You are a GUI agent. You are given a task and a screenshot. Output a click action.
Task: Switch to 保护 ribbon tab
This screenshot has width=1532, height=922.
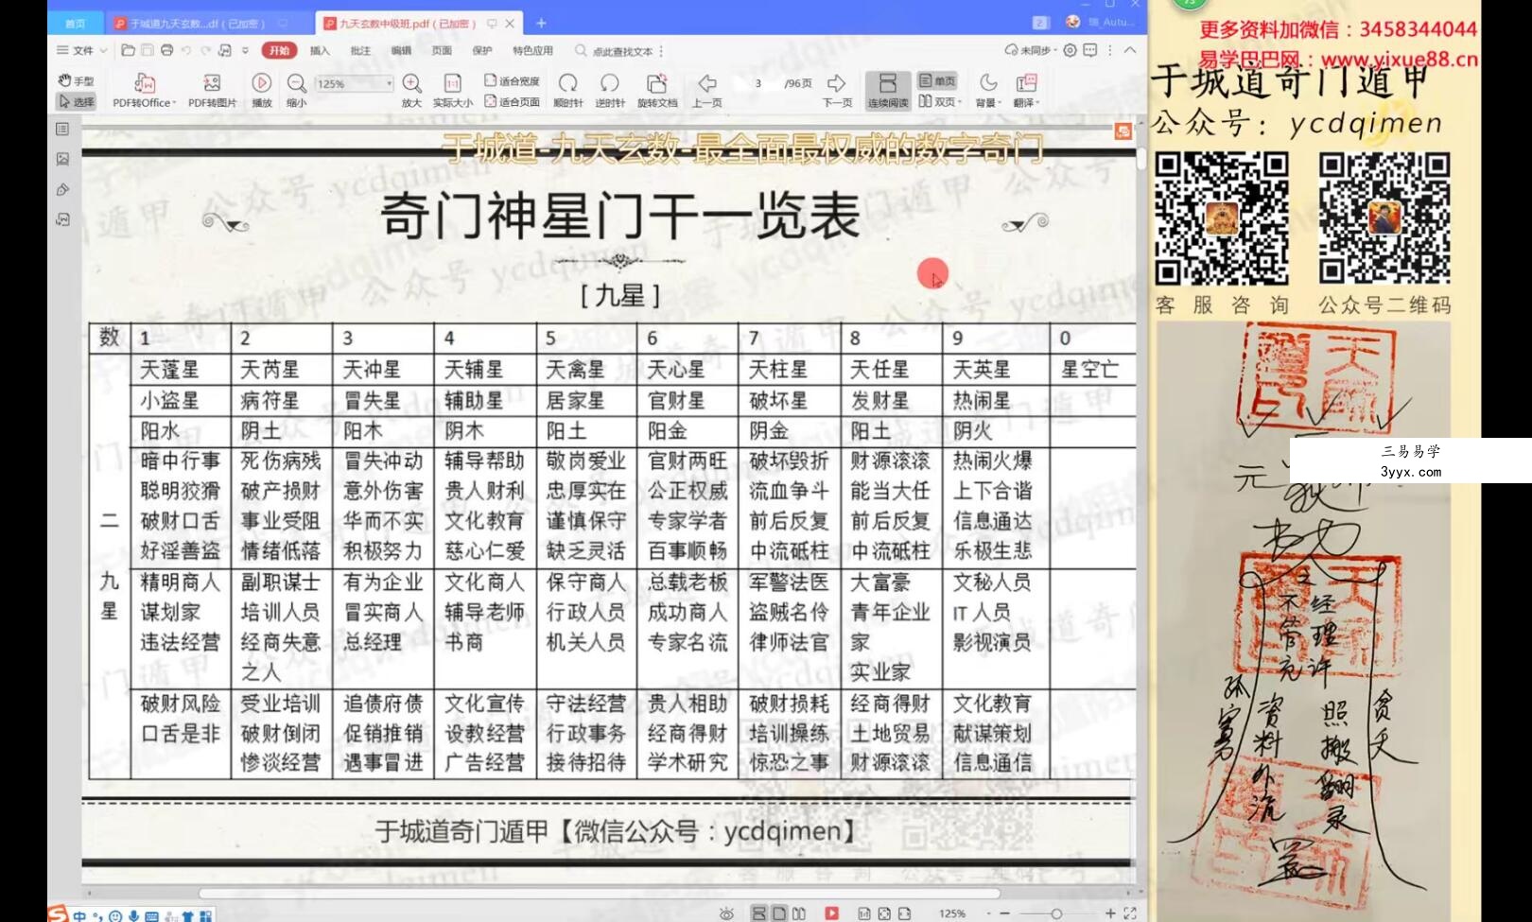coord(482,51)
